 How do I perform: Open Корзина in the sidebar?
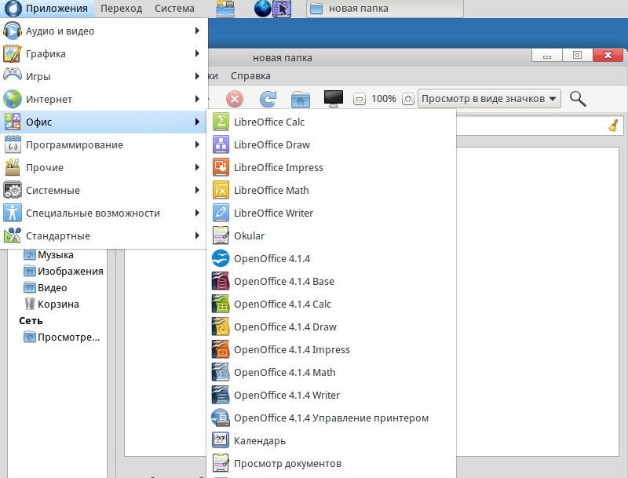(51, 304)
